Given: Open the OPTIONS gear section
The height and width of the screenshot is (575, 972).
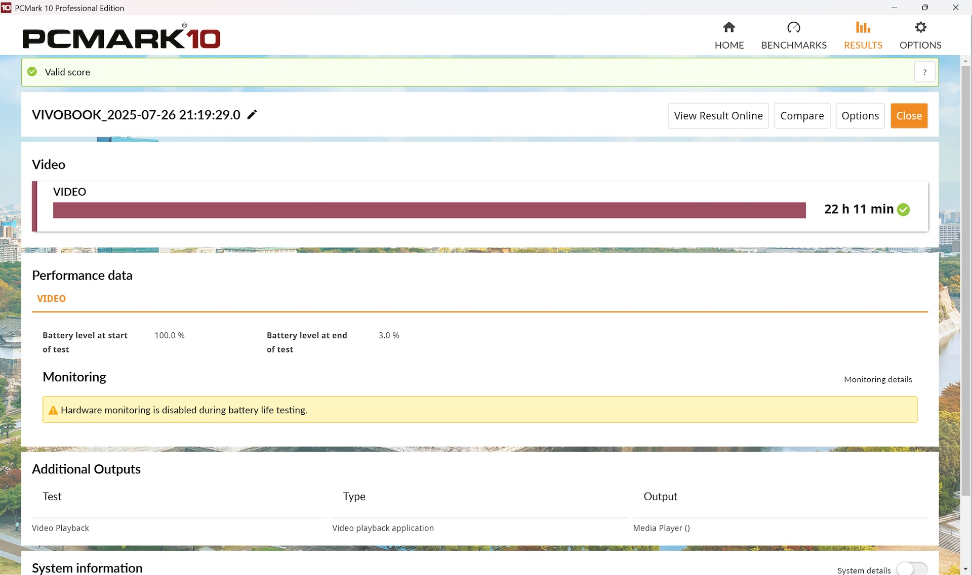Looking at the screenshot, I should (920, 35).
